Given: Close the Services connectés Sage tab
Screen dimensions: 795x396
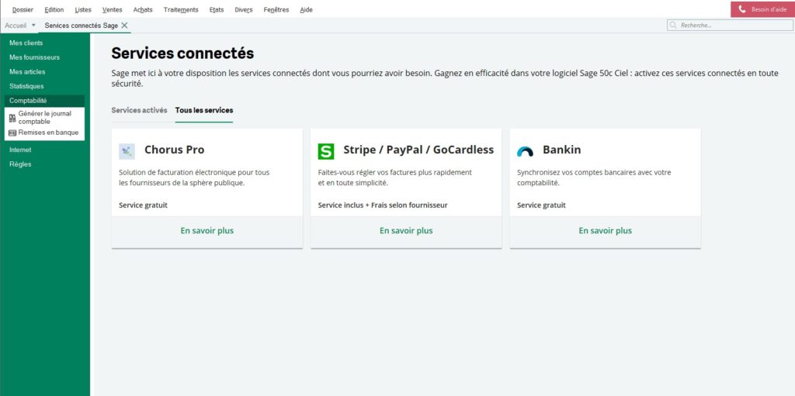Looking at the screenshot, I should click(124, 25).
